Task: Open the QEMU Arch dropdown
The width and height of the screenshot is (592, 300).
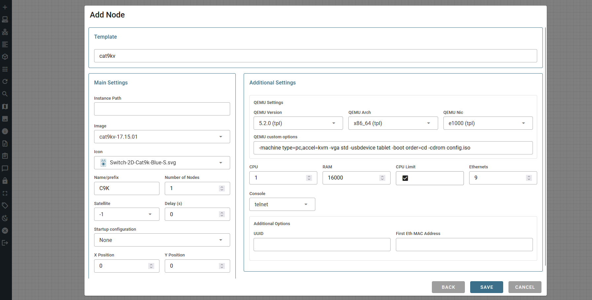Action: tap(393, 123)
